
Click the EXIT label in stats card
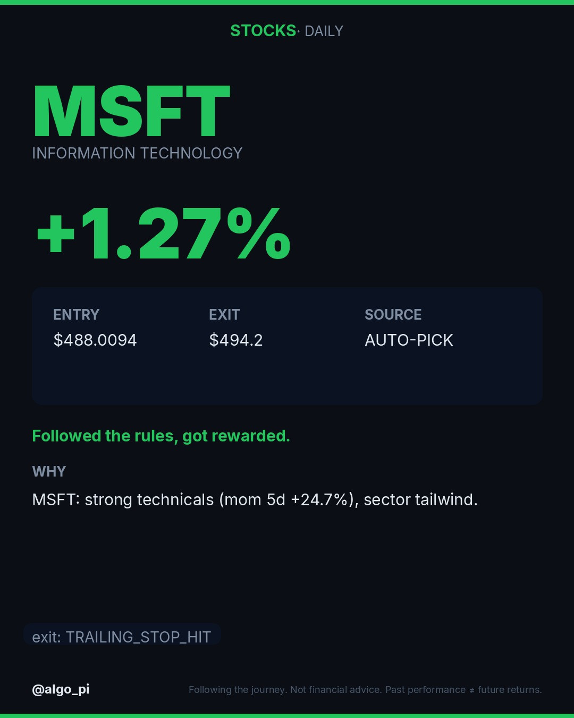click(x=224, y=315)
